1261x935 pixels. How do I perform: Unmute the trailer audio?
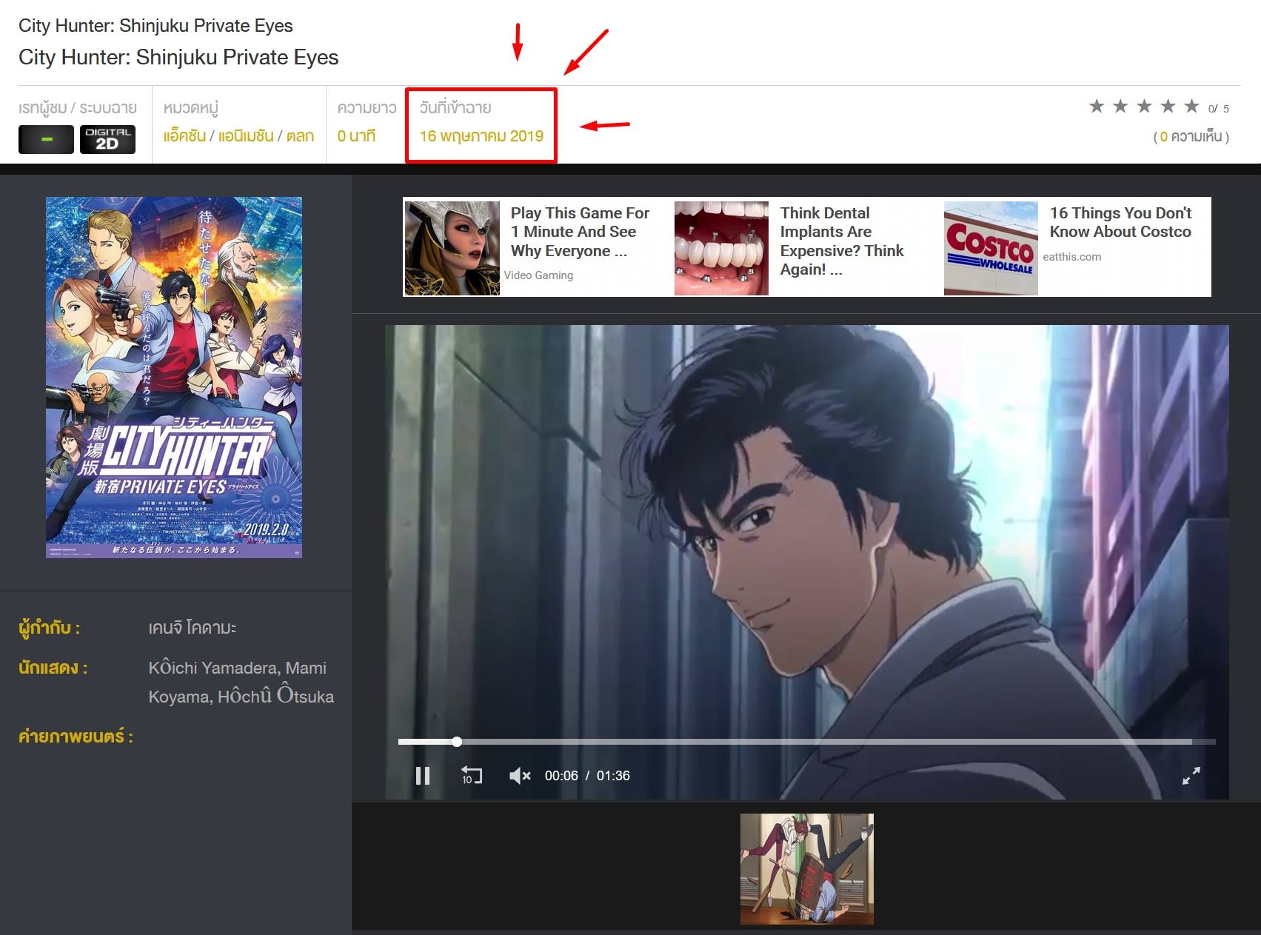[x=520, y=775]
